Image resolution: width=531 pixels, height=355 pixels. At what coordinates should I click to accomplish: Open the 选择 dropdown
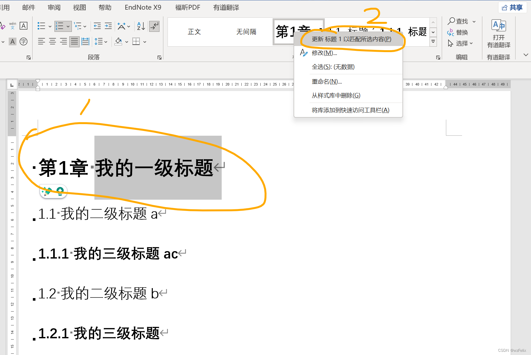[460, 43]
